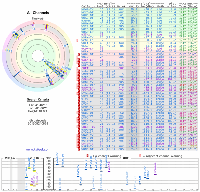Click the WVPX-TV bar in the UHF chart

[78, 177]
